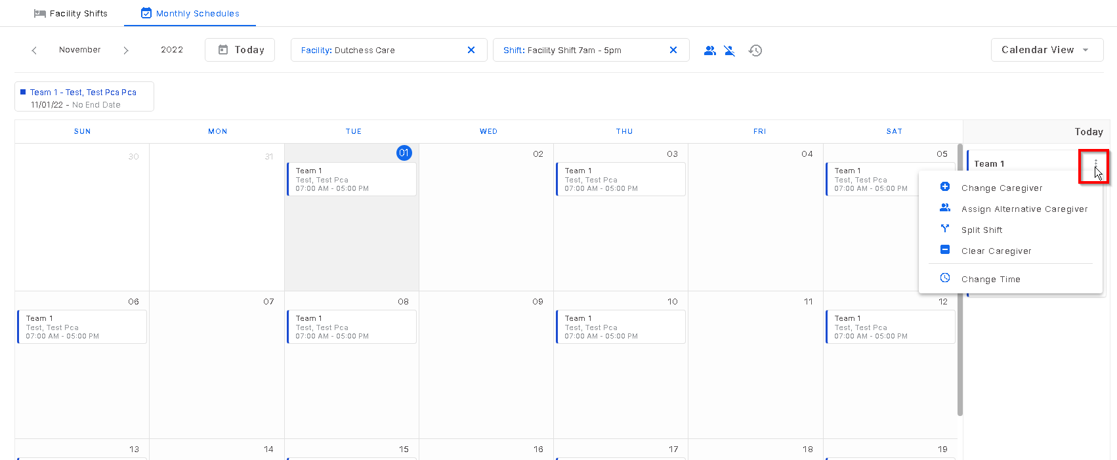This screenshot has width=1117, height=460.
Task: Clear the Dutchess Care facility filter
Action: click(x=471, y=50)
